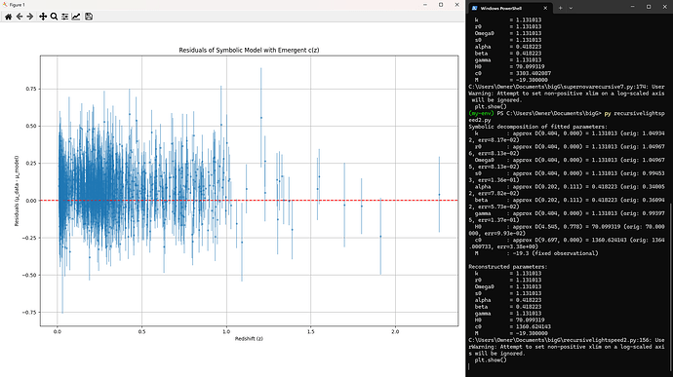Image resolution: width=673 pixels, height=377 pixels.
Task: Activate the Pan axes tool
Action: pyautogui.click(x=43, y=17)
